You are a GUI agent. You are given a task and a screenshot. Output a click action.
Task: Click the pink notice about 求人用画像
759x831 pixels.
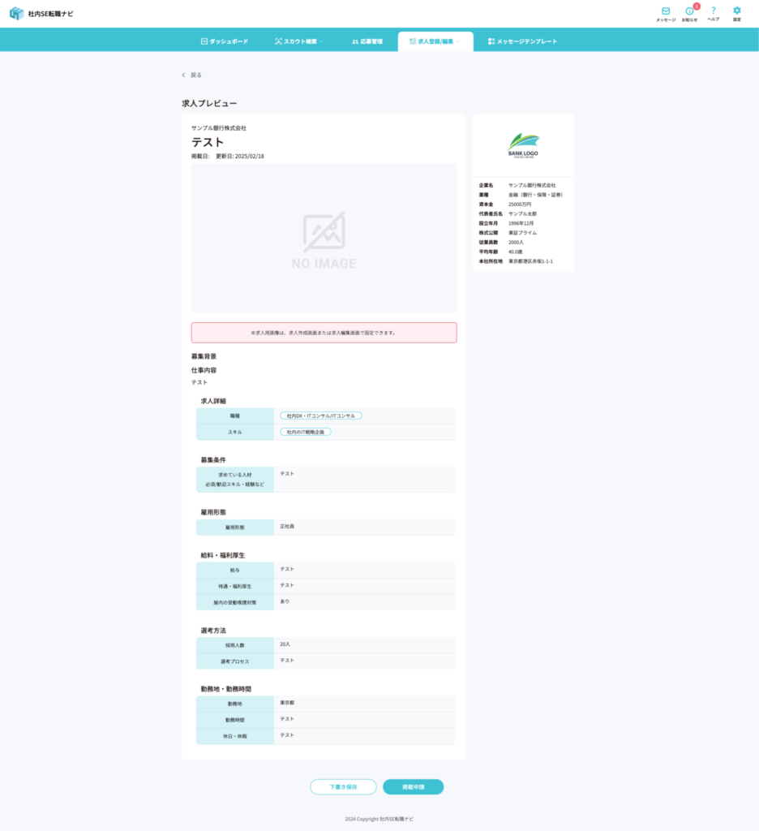click(x=324, y=333)
